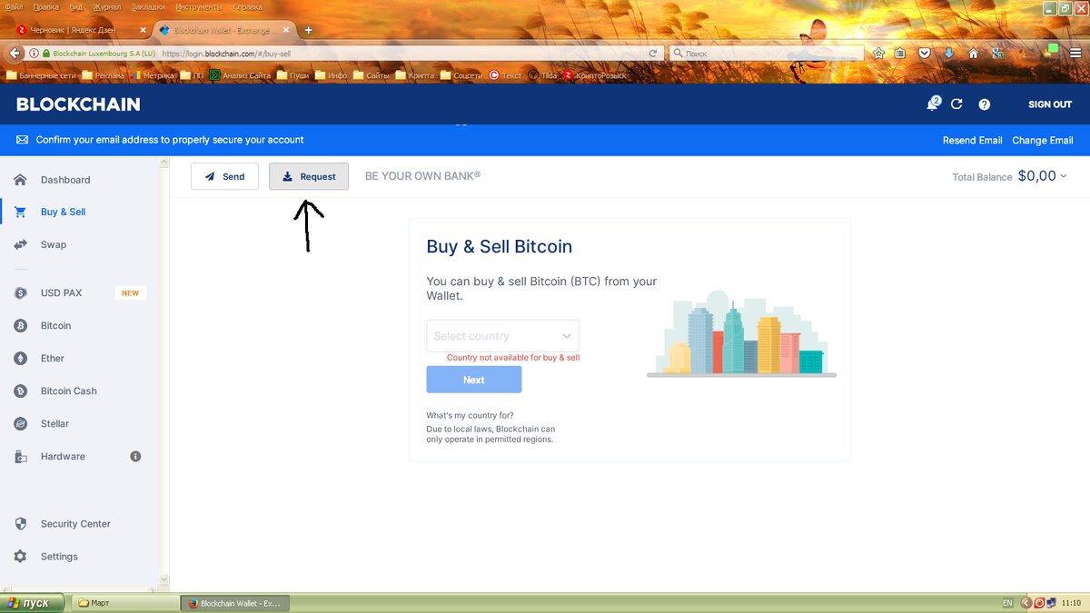Click the browser Поиск search field
The image size is (1090, 613).
click(768, 54)
